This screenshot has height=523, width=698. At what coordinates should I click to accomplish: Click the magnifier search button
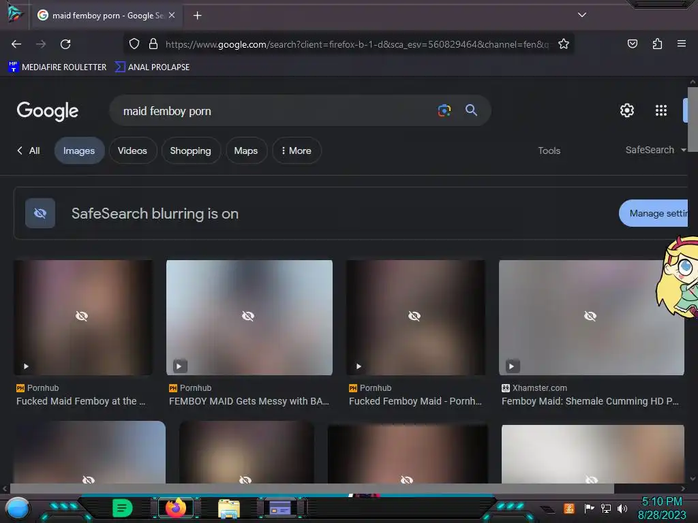click(x=471, y=110)
